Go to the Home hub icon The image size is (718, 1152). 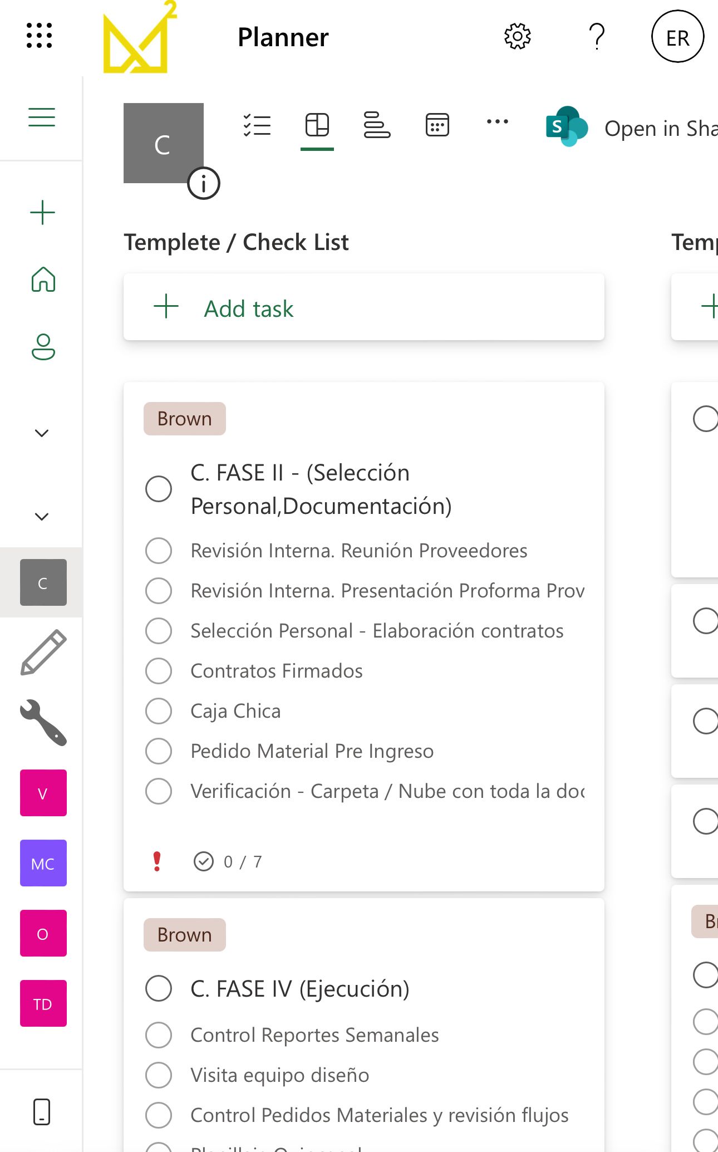click(x=43, y=280)
